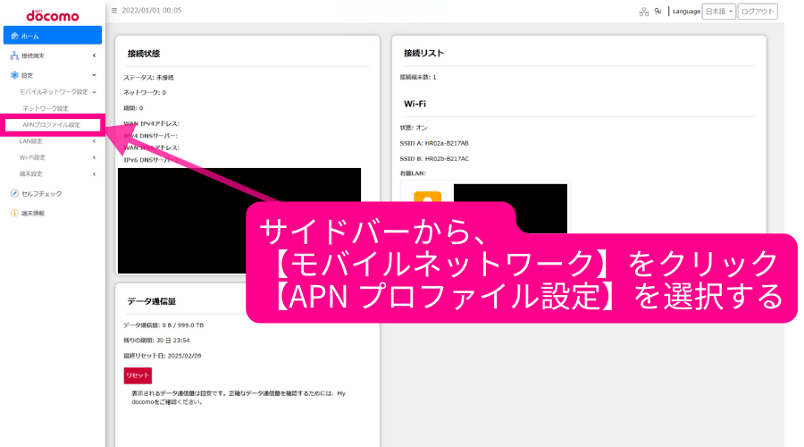Expand the 接続端末 chevron
The height and width of the screenshot is (447, 804).
pos(95,55)
